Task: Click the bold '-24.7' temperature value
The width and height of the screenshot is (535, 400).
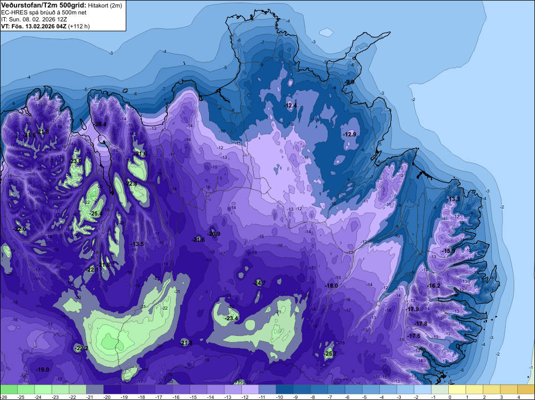Action: [x=259, y=283]
